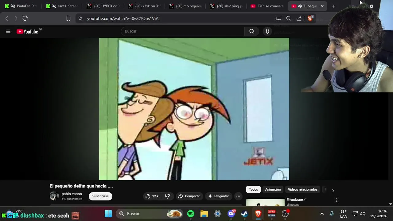The image size is (393, 221).
Task: Open the settings gear taskbar app
Action: (x=218, y=214)
